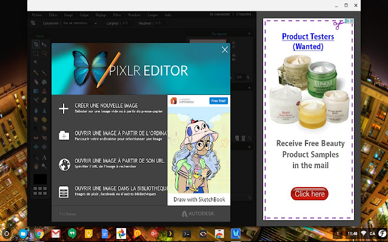Open the Fichier menu

pyautogui.click(x=36, y=15)
